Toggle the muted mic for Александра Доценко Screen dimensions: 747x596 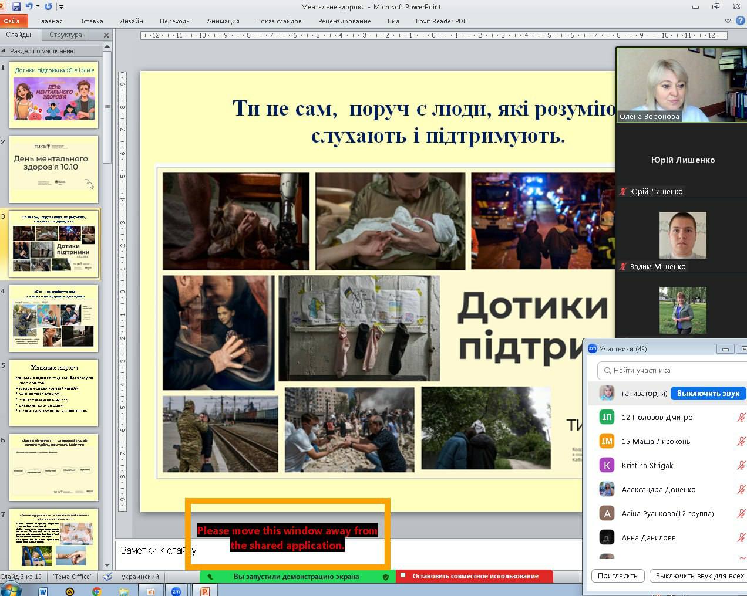coord(741,489)
